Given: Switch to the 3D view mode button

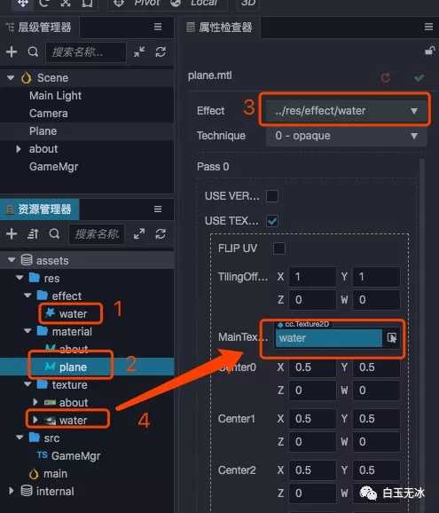Looking at the screenshot, I should (247, 4).
